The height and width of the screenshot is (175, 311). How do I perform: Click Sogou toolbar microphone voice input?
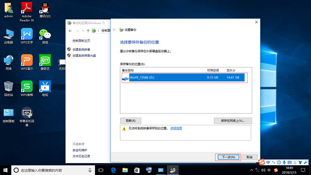[x=284, y=162]
